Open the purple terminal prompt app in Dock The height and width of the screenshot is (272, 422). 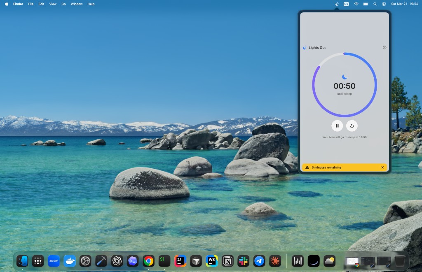click(x=133, y=261)
